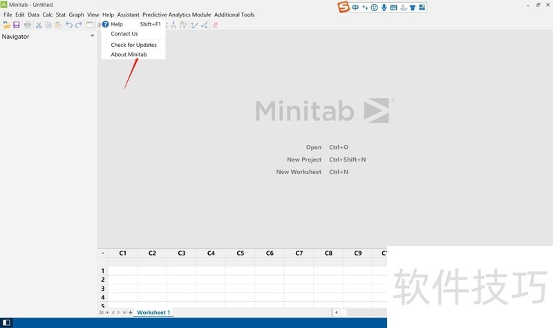Click the New Worksheet shortcut link
The image size is (553, 328).
[x=299, y=172]
